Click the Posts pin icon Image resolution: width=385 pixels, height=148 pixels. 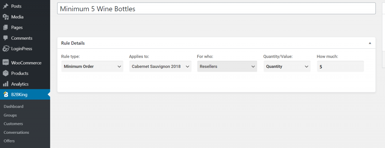5,6
